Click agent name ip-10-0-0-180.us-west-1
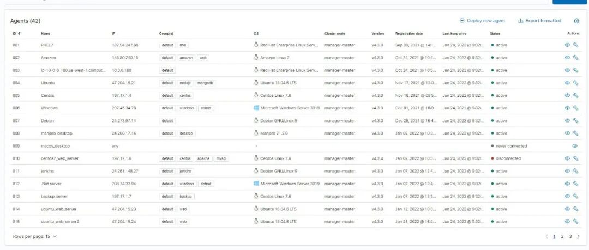589x250 pixels. pos(73,70)
